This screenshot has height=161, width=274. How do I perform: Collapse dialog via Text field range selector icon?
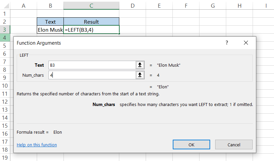139,65
